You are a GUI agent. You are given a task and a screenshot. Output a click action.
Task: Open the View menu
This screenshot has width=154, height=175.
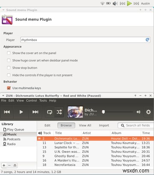(20, 100)
